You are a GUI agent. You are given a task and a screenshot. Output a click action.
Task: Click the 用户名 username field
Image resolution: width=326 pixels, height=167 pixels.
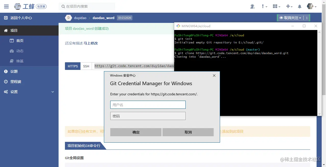pyautogui.click(x=148, y=105)
